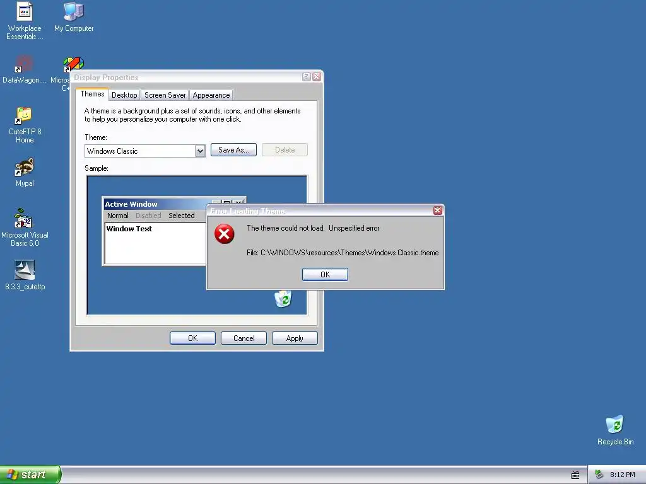This screenshot has width=646, height=484.
Task: Close the Display Properties window
Action: pos(317,77)
